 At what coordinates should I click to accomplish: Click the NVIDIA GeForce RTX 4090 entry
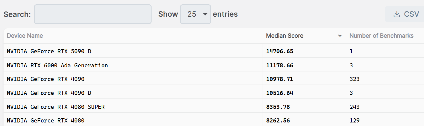45,79
